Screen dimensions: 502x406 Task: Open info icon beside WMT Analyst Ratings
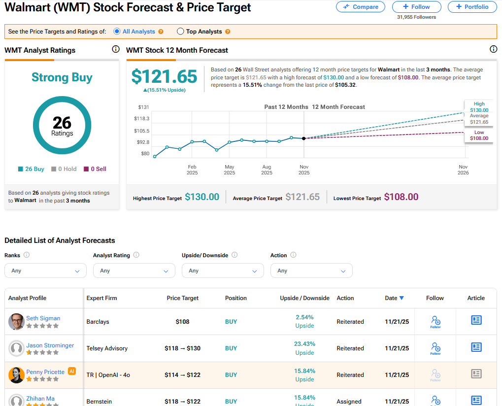tap(116, 49)
